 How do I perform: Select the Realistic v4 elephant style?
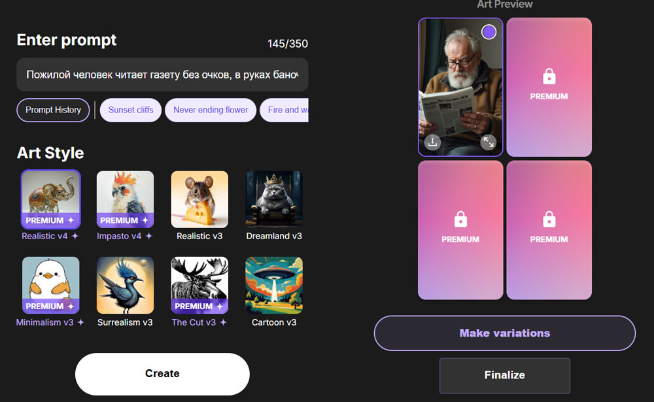point(51,199)
